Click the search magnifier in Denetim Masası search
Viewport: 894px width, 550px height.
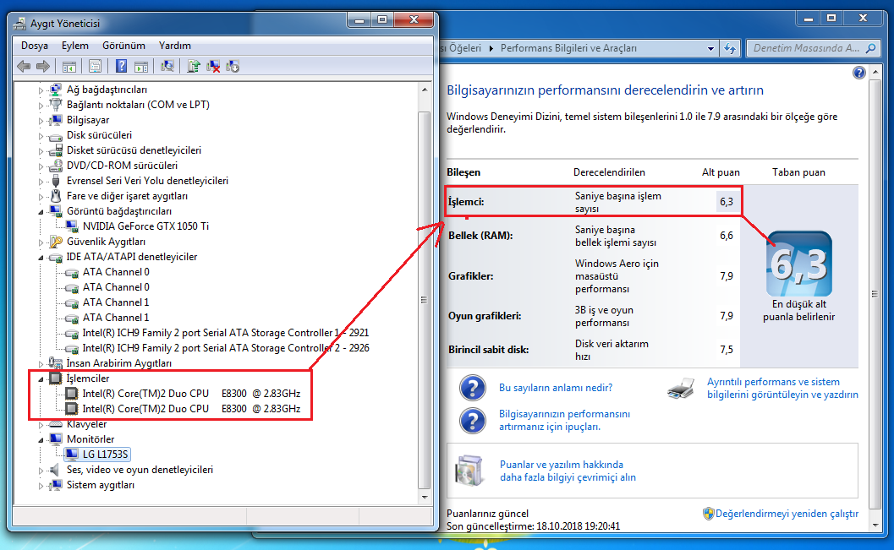pos(870,48)
